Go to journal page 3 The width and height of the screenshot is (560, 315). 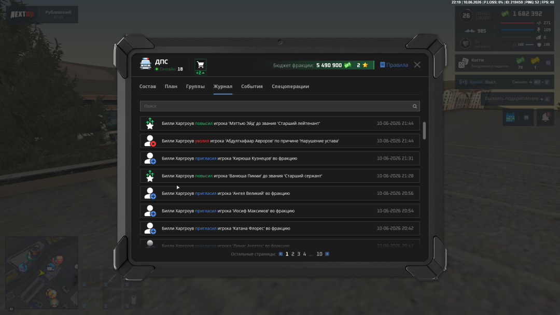[x=299, y=254]
